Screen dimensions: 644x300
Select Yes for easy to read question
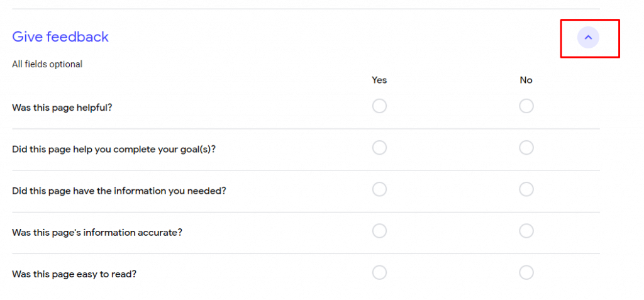point(379,272)
